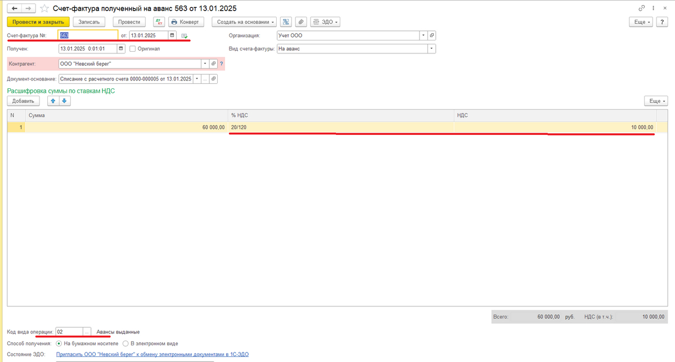
Task: Toggle the Оригинал checkbox
Action: click(x=133, y=49)
